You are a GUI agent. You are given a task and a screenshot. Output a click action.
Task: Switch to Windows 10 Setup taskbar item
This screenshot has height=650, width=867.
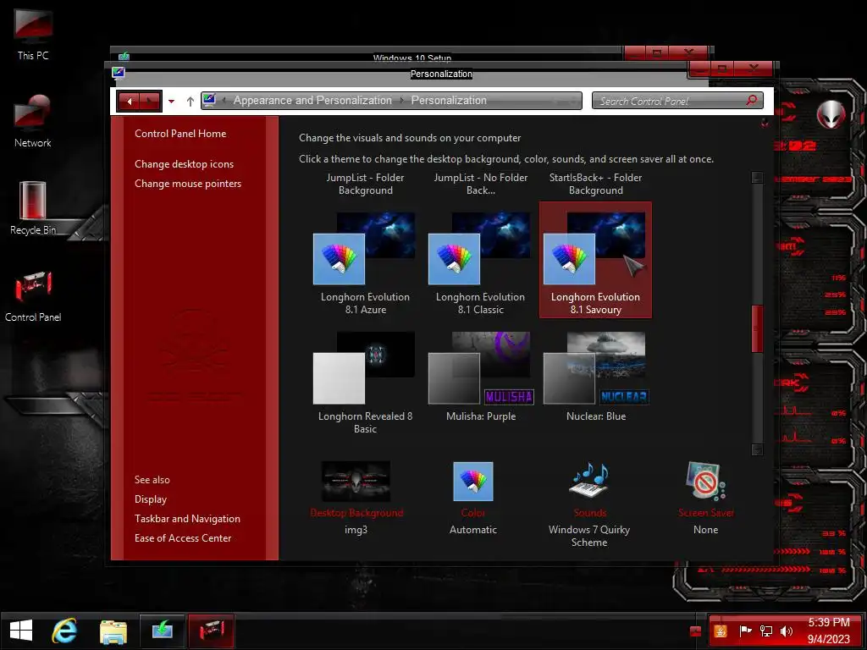click(x=162, y=631)
